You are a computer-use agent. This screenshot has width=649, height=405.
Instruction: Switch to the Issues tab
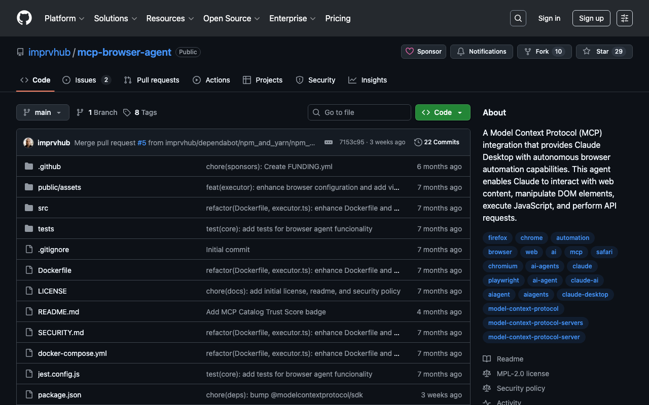86,80
